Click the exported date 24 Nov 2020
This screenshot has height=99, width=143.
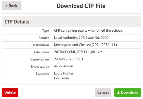point(64,59)
